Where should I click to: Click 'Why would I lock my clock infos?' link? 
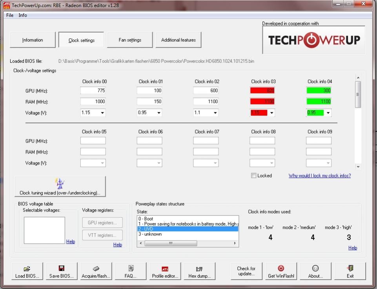(x=320, y=176)
